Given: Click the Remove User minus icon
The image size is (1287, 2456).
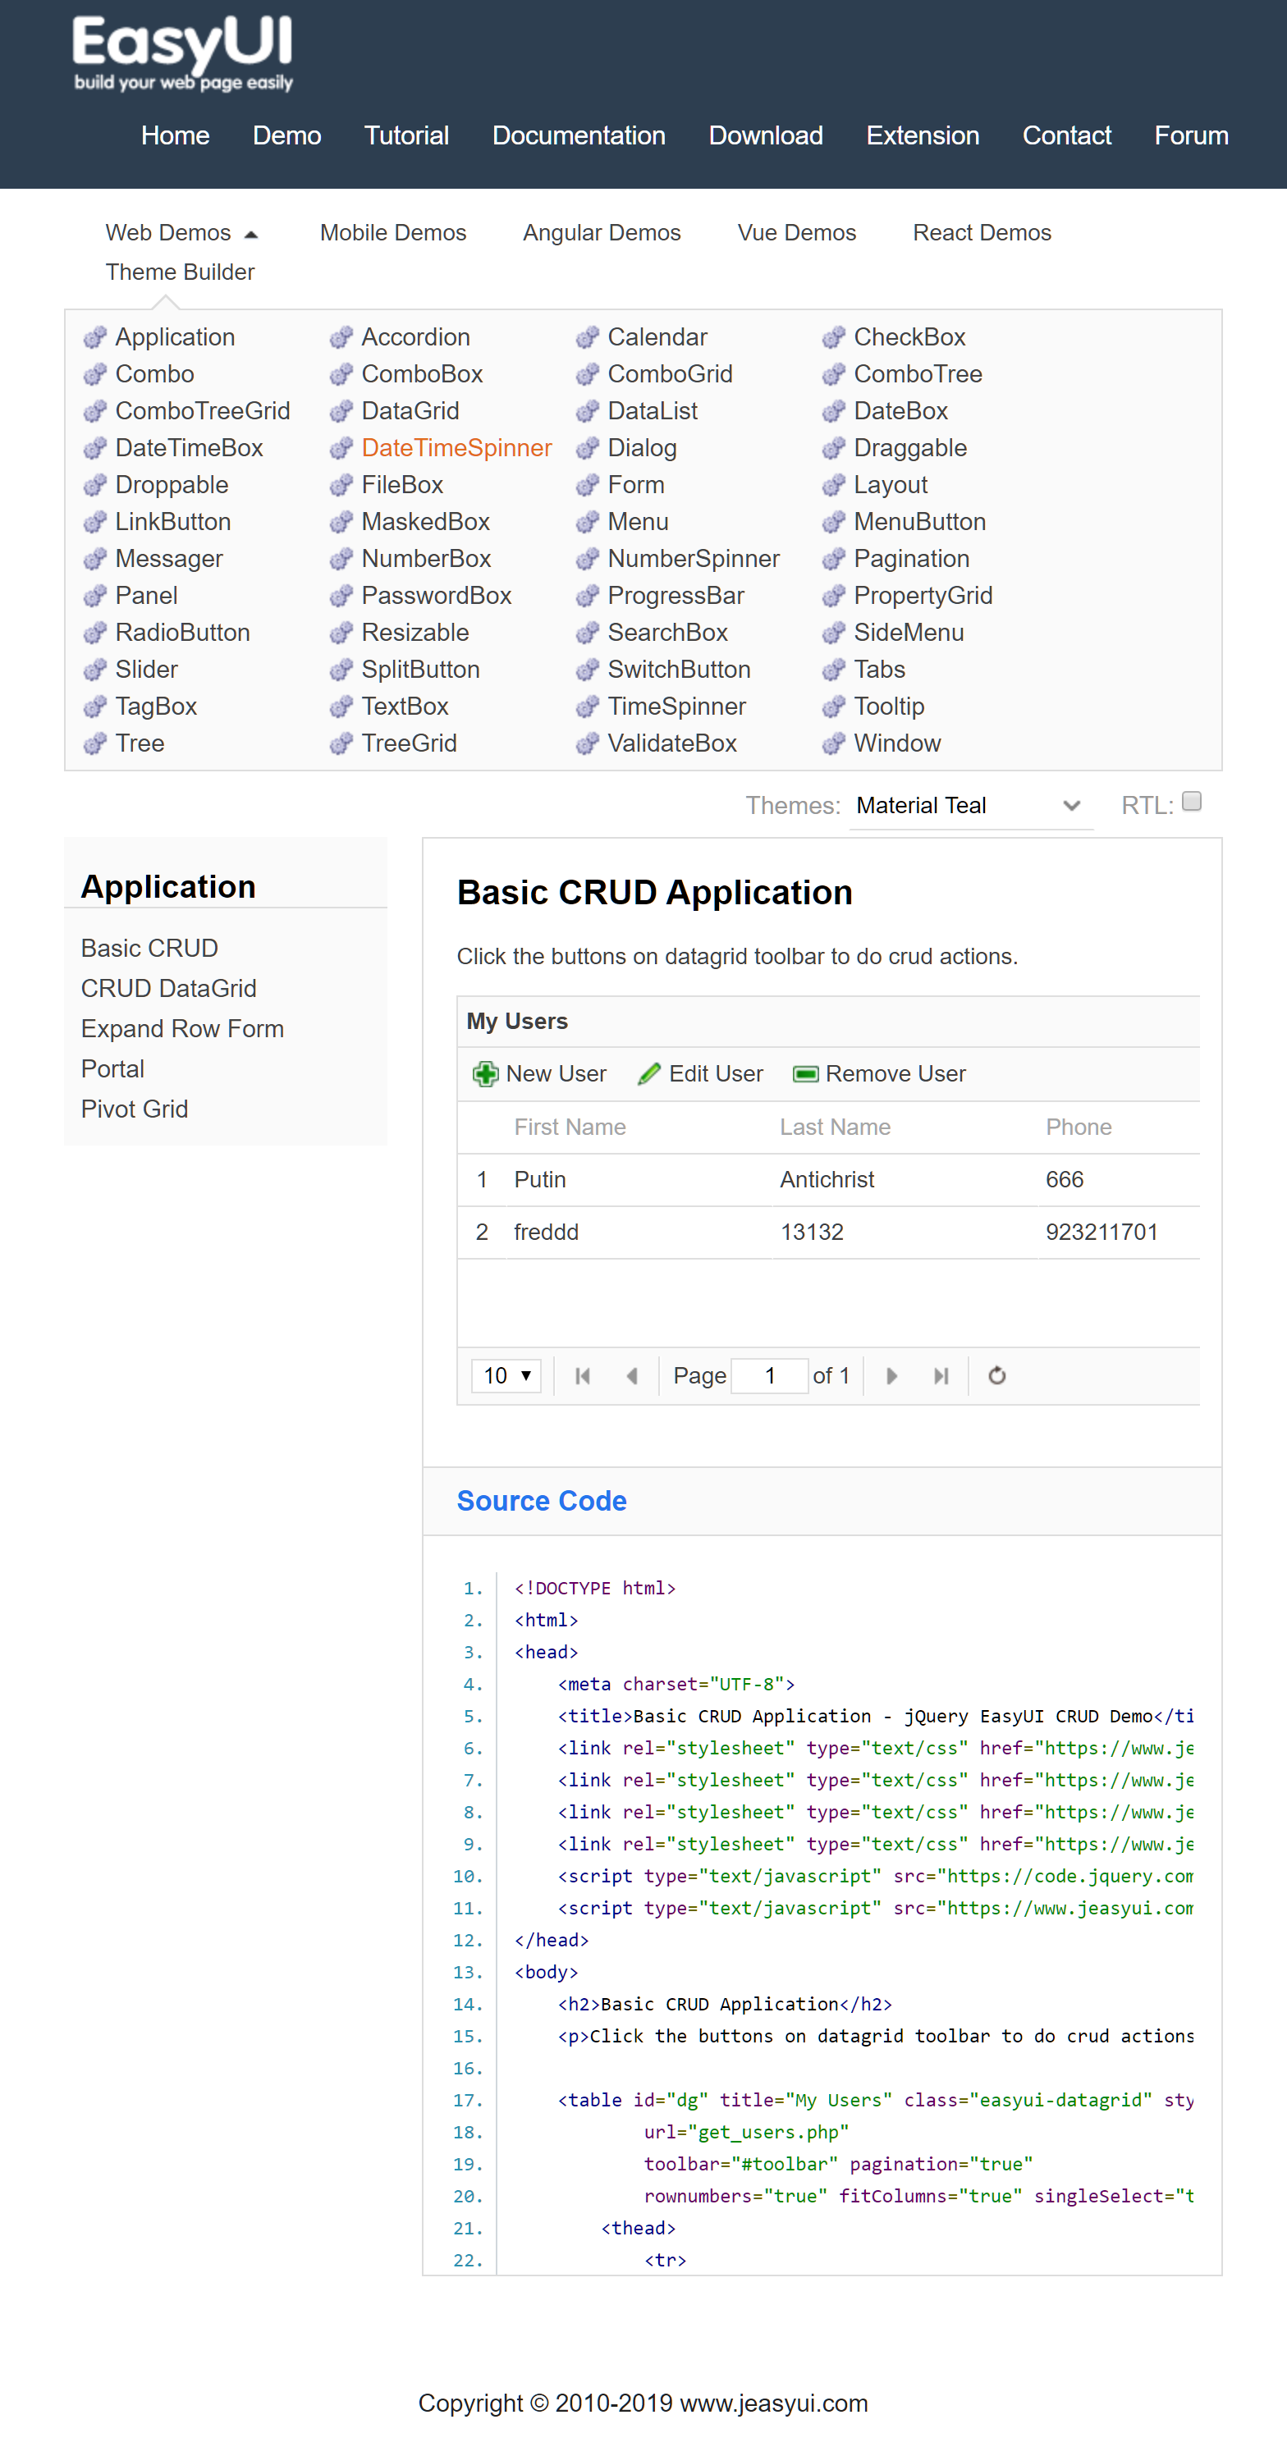Looking at the screenshot, I should click(x=805, y=1073).
